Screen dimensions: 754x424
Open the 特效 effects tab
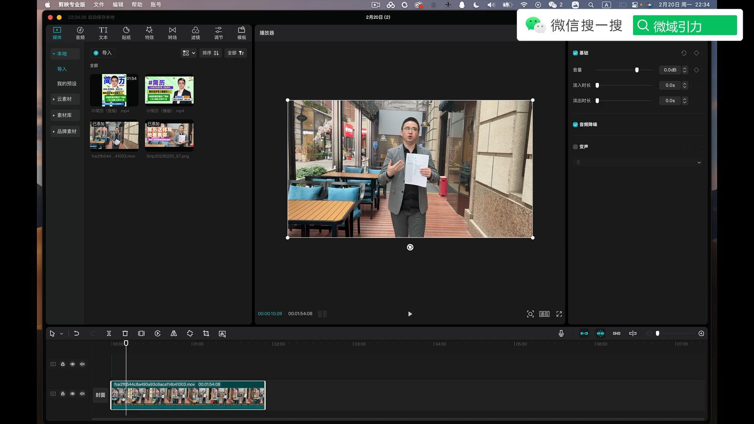click(149, 33)
